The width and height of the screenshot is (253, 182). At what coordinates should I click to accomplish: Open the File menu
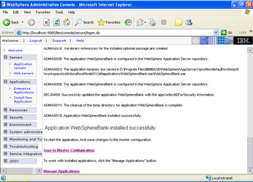tap(5, 12)
